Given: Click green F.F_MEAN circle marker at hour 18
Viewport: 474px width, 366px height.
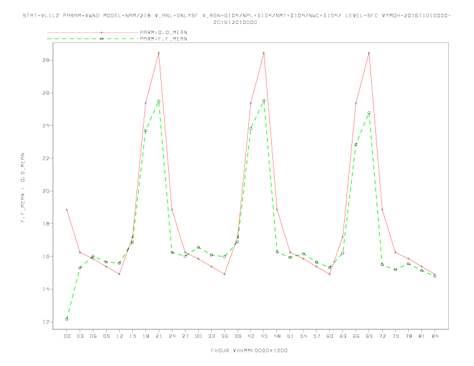Looking at the screenshot, I should pyautogui.click(x=145, y=131).
